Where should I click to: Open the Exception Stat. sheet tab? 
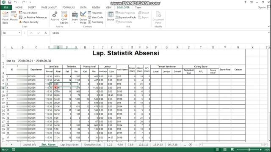point(92,144)
